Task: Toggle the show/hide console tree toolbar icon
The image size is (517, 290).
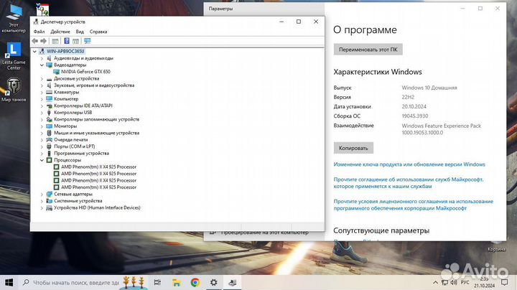Action: click(x=55, y=41)
